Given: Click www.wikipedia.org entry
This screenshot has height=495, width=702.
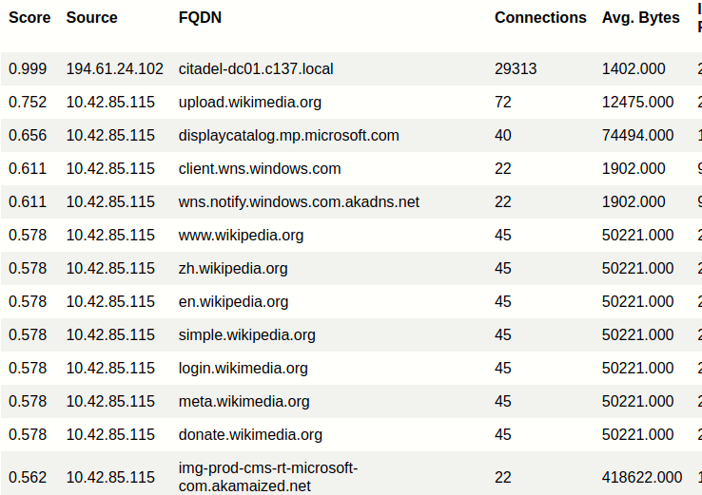Looking at the screenshot, I should pyautogui.click(x=241, y=236).
